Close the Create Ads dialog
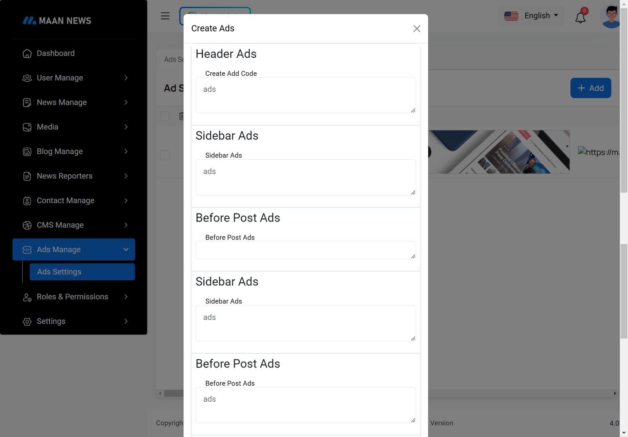The image size is (628, 437). click(x=416, y=29)
